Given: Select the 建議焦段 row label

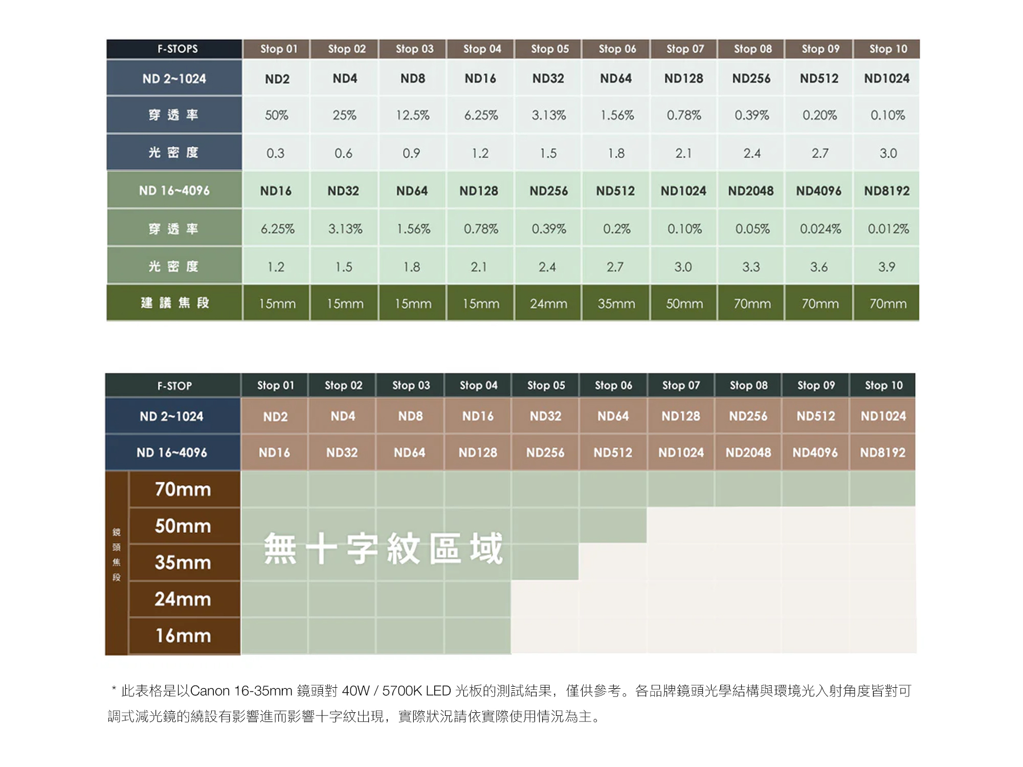Looking at the screenshot, I should pyautogui.click(x=174, y=303).
